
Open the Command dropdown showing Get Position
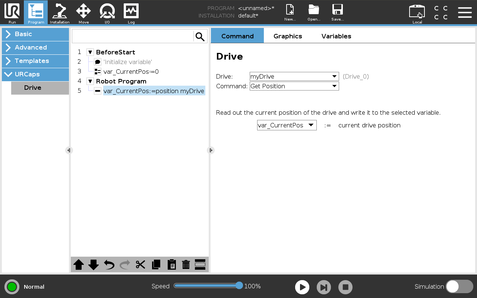click(x=294, y=86)
